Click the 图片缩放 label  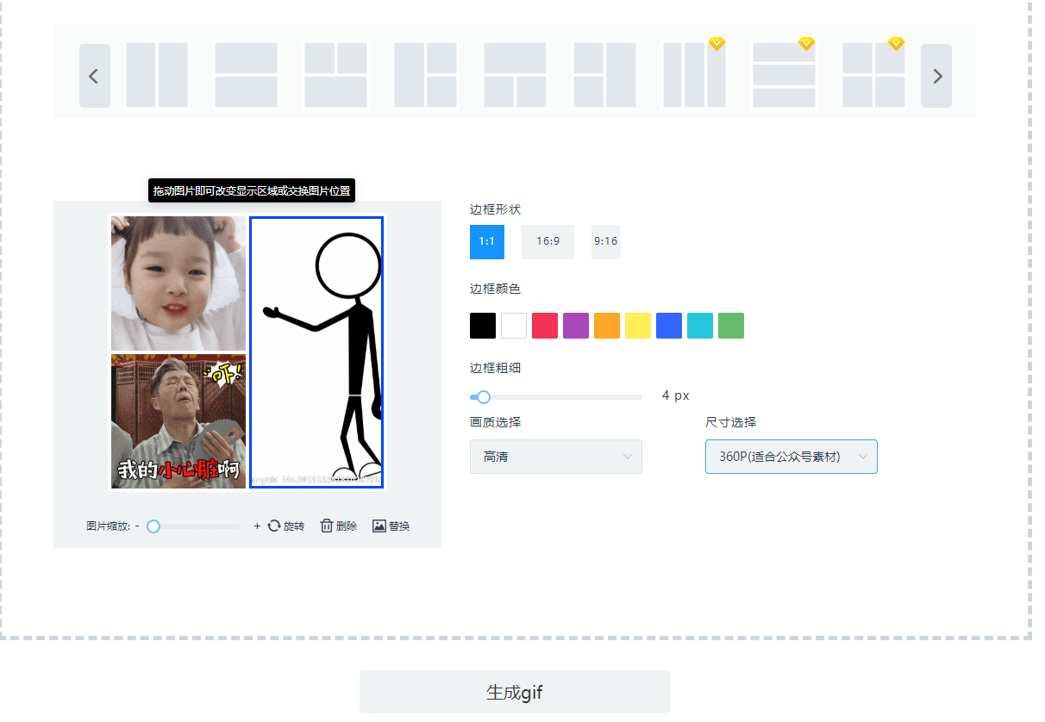(x=108, y=526)
